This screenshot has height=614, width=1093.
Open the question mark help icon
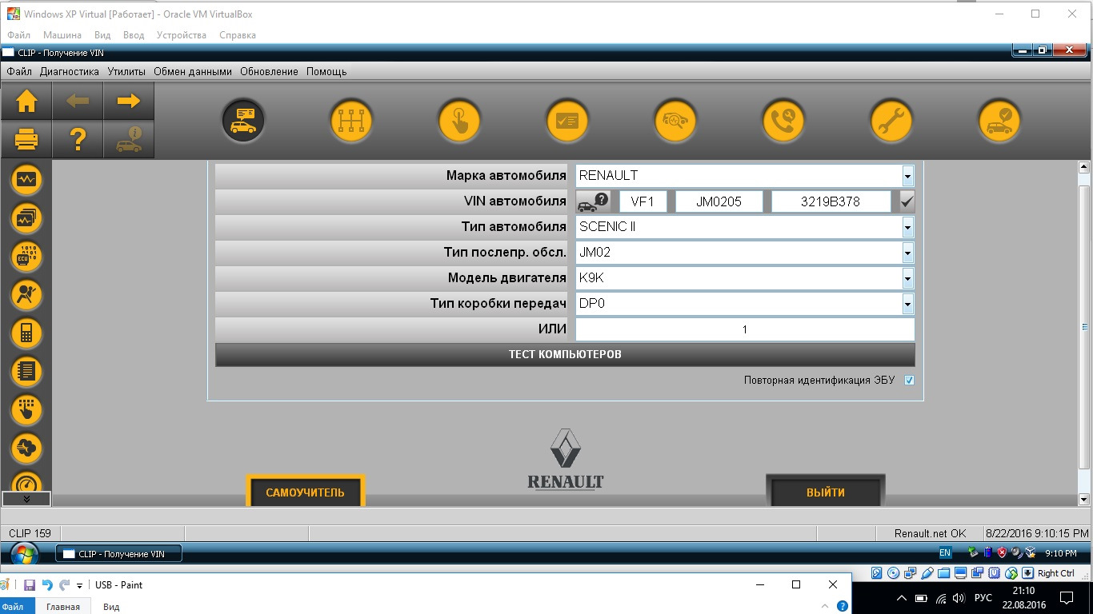click(x=78, y=140)
